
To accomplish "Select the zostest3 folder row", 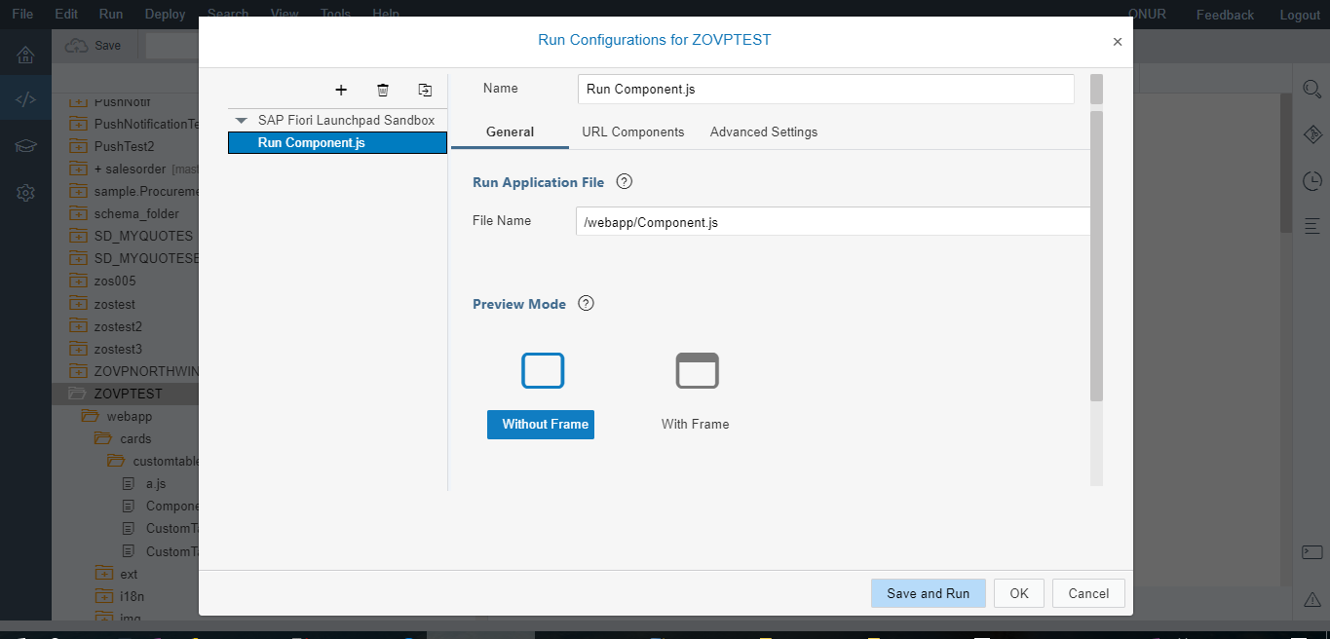I will [126, 349].
